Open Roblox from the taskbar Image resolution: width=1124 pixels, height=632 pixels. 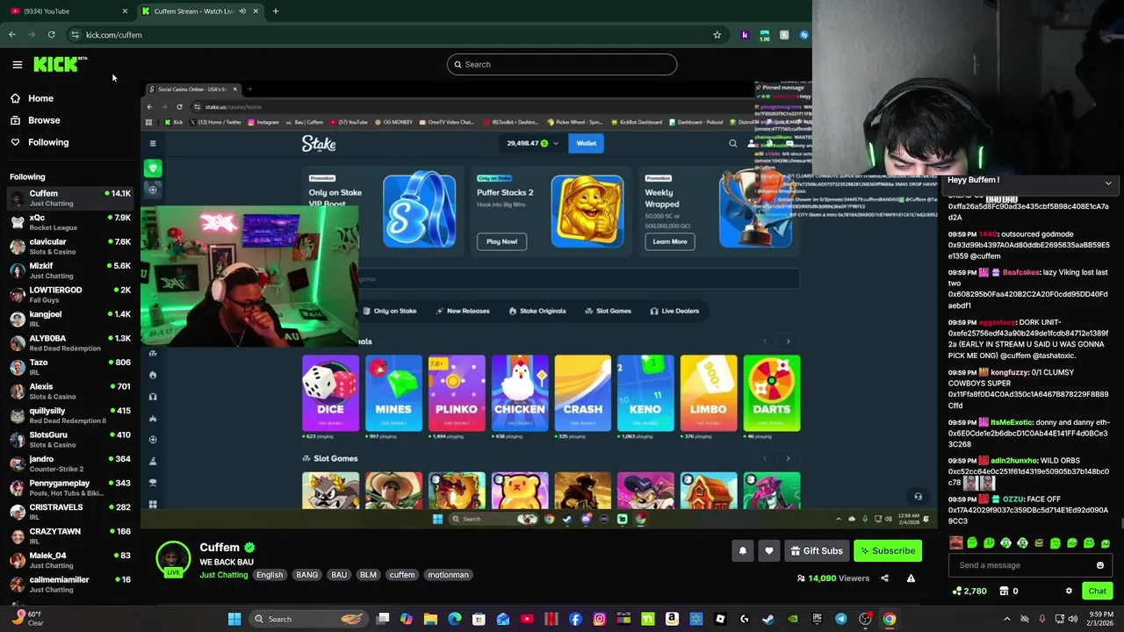(x=720, y=619)
